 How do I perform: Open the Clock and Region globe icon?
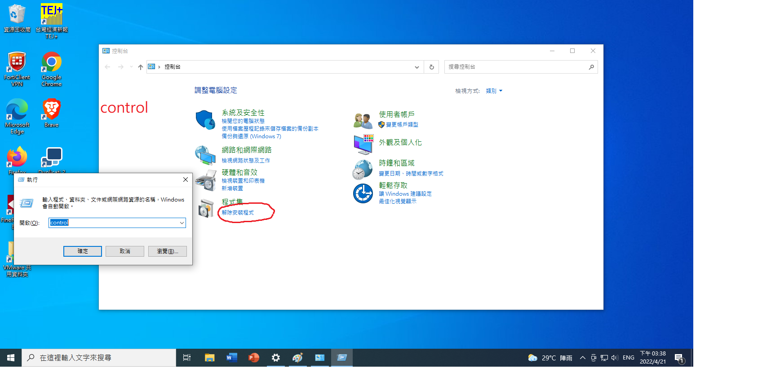pos(363,169)
